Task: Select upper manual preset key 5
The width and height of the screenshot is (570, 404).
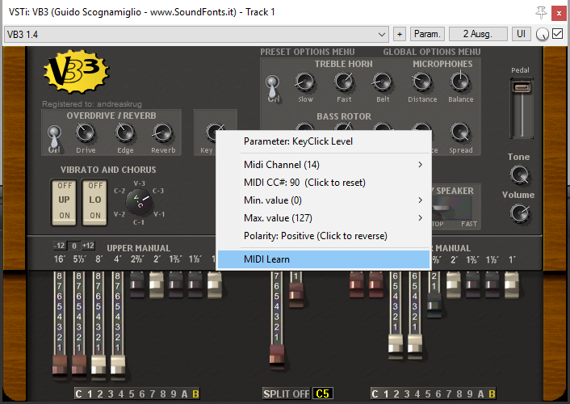Action: pos(132,393)
